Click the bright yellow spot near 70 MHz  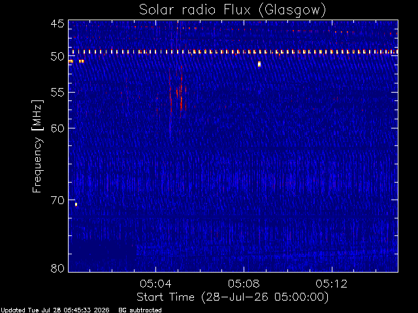click(x=76, y=204)
